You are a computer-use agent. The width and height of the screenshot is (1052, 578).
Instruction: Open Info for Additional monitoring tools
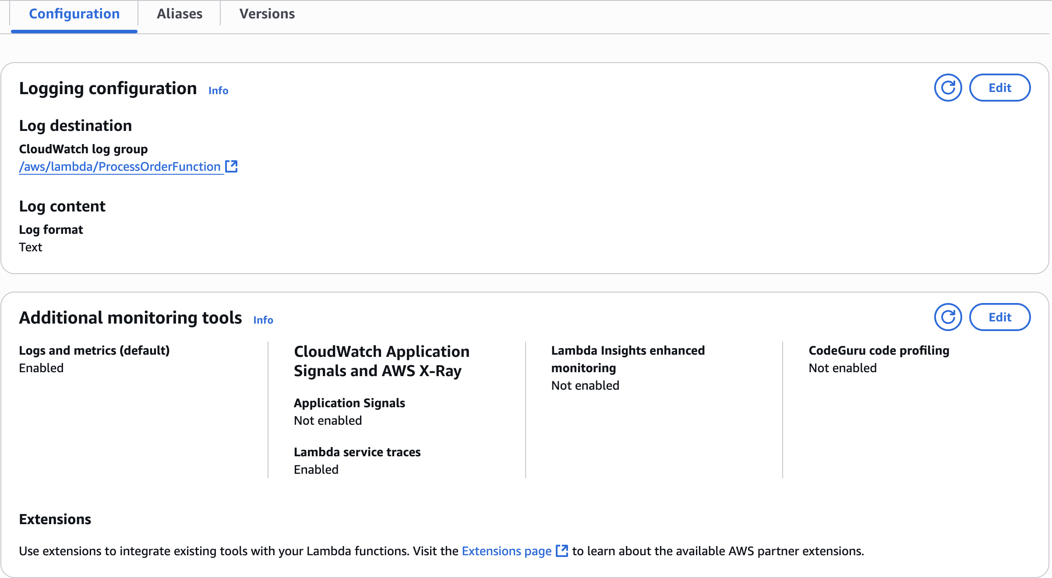[263, 320]
